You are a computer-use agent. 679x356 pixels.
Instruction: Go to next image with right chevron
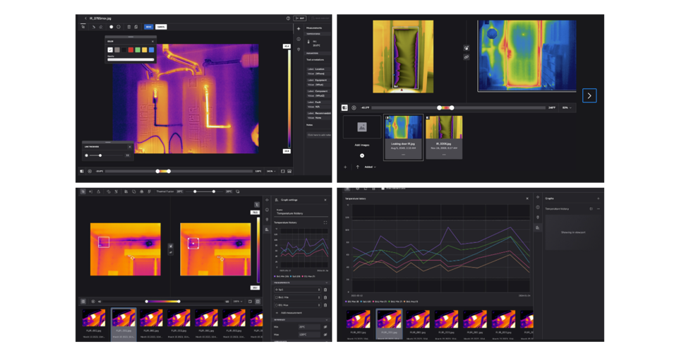pyautogui.click(x=589, y=95)
